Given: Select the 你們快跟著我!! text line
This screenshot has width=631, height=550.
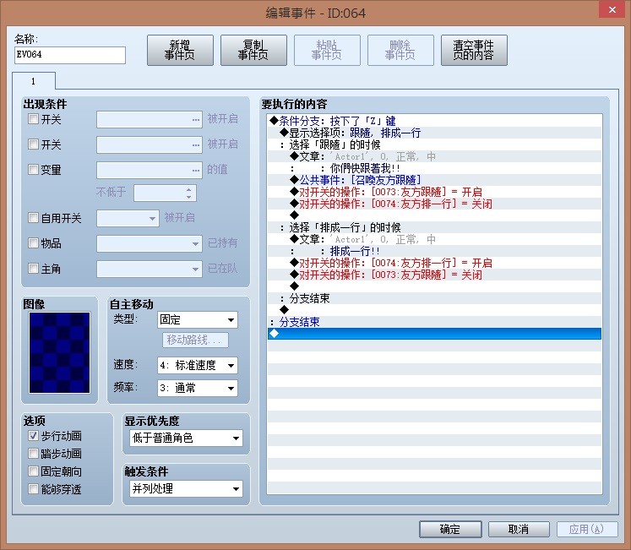Looking at the screenshot, I should coord(435,168).
